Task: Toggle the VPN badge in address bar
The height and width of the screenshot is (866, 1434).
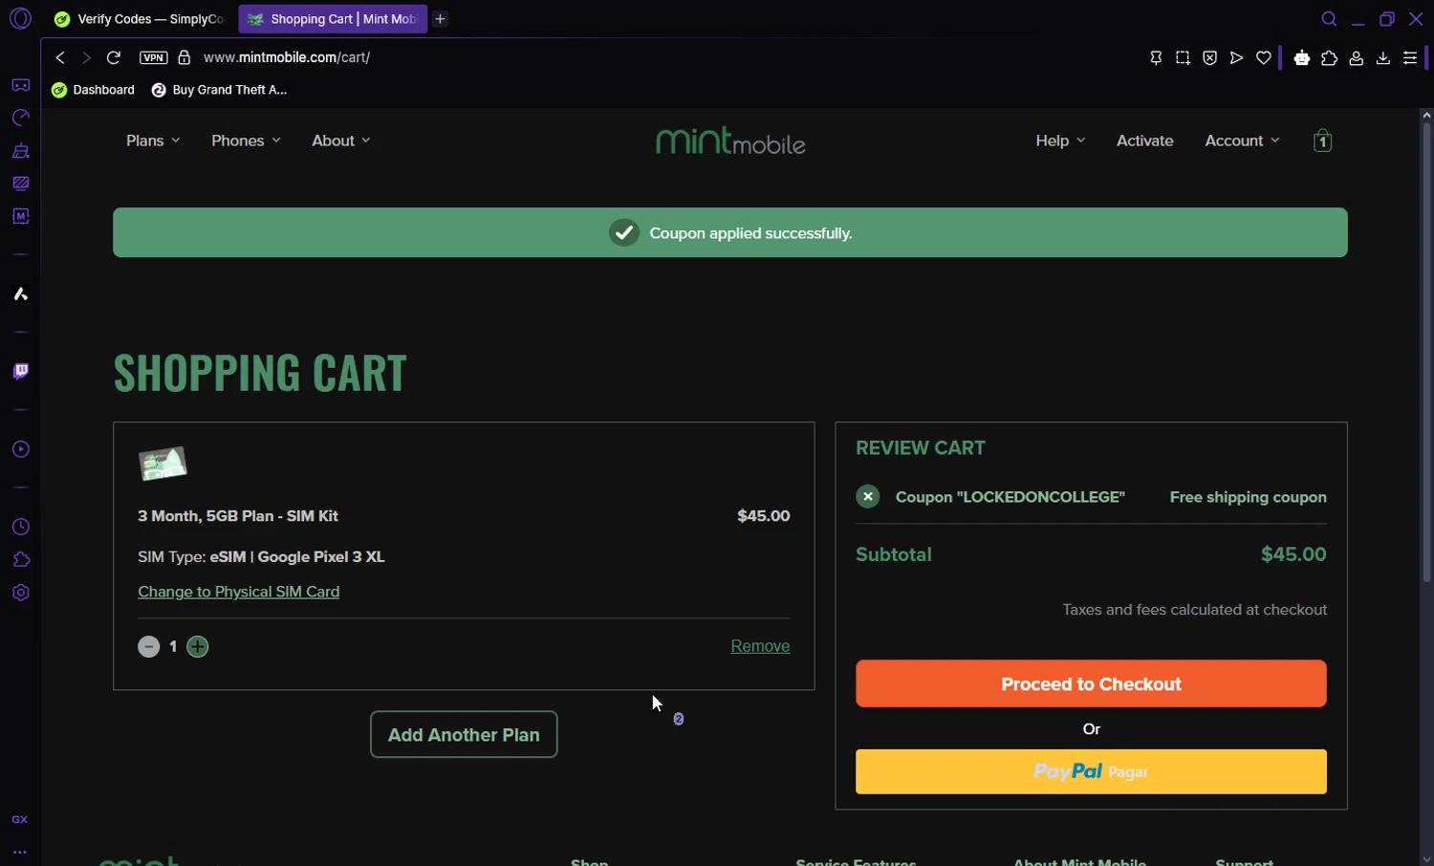Action: 153,57
